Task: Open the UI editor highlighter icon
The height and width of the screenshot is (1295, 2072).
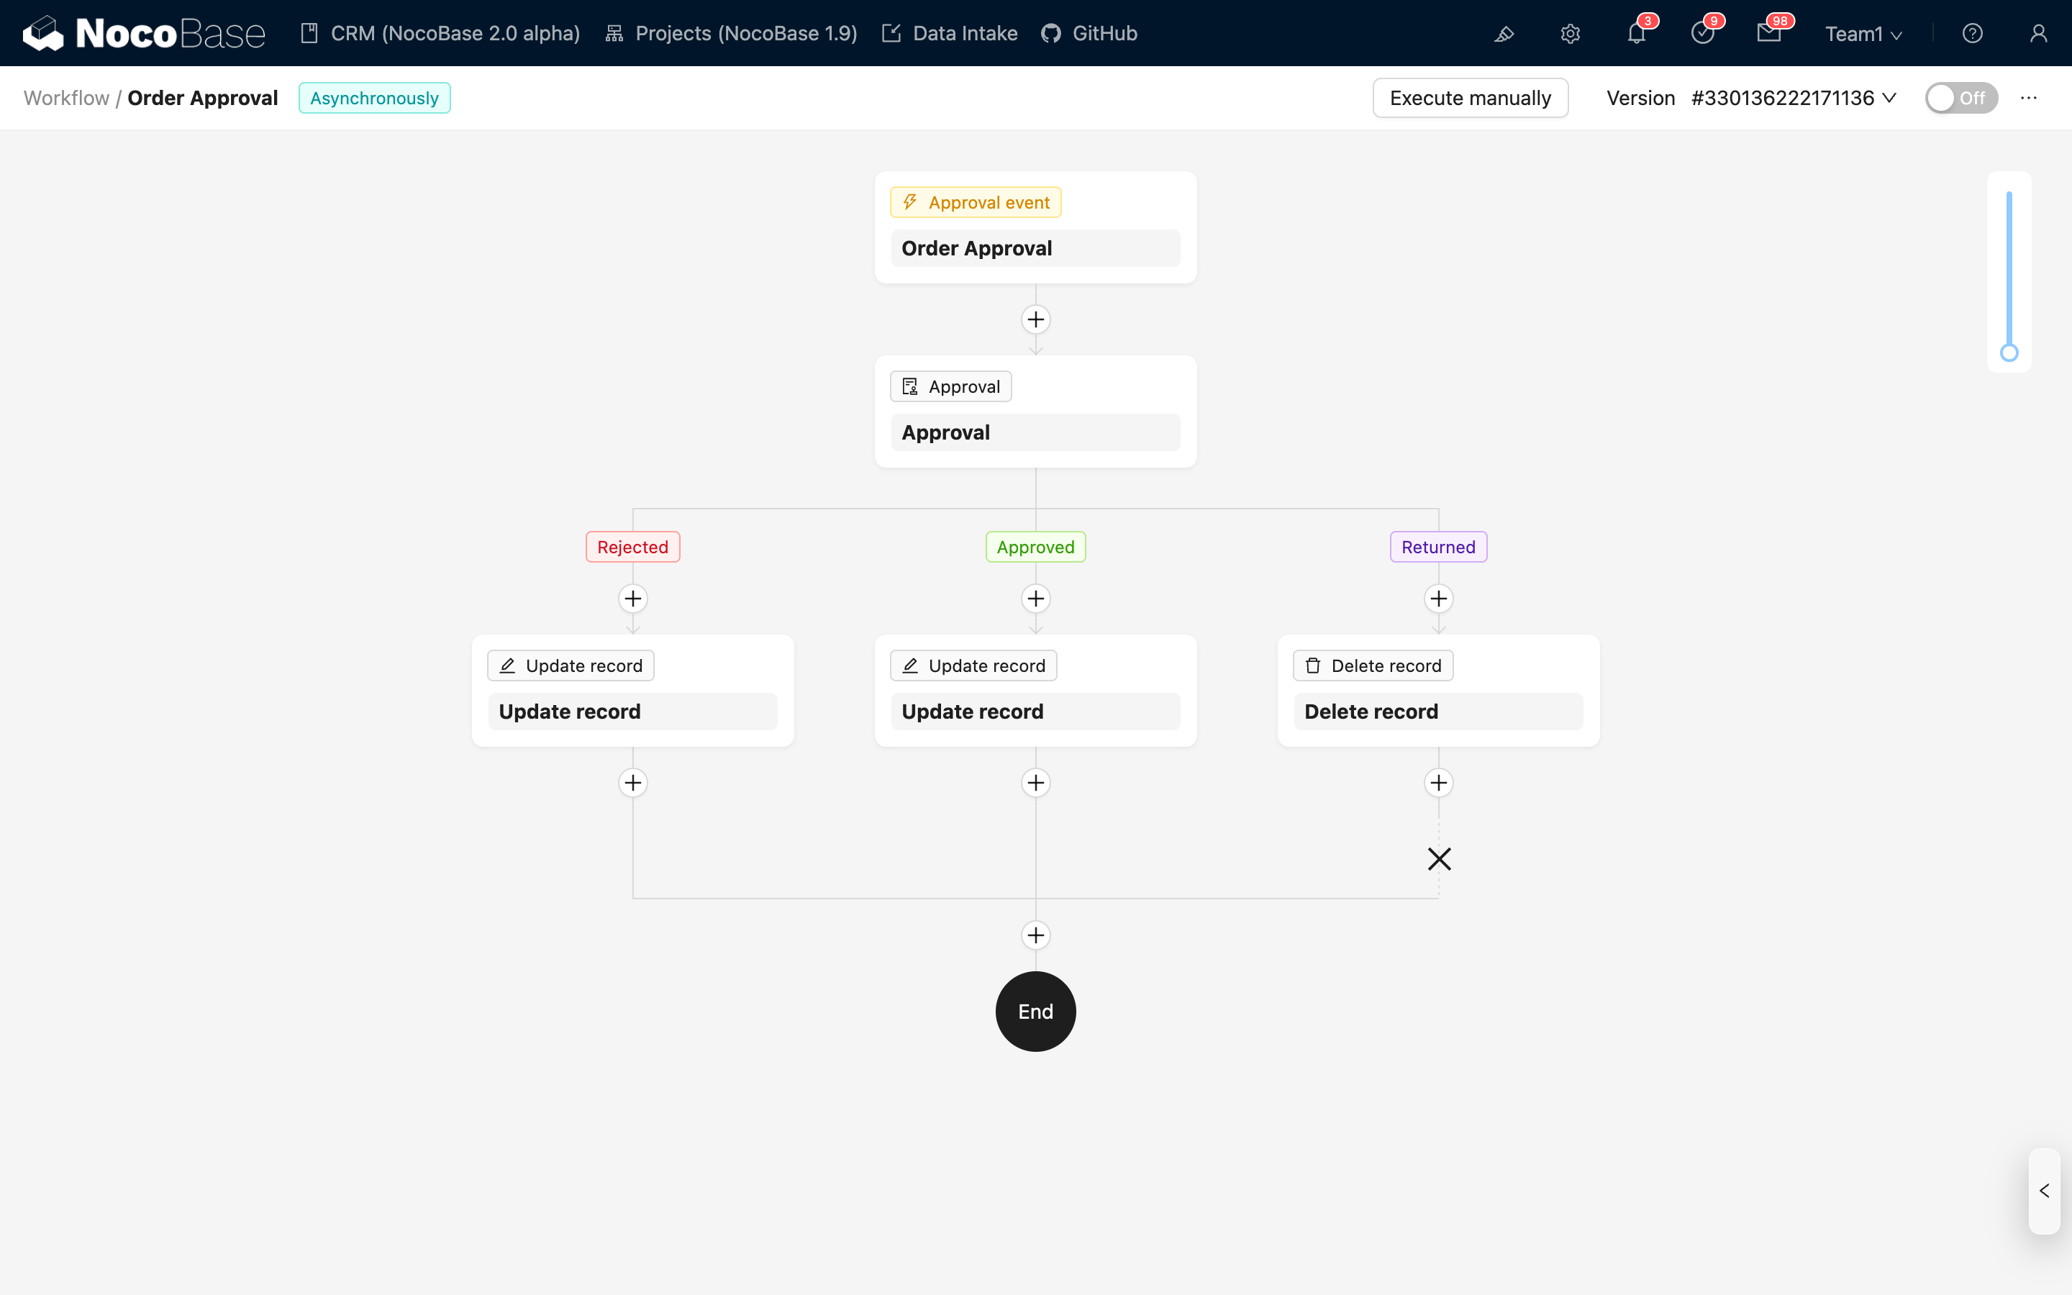Action: [1504, 33]
